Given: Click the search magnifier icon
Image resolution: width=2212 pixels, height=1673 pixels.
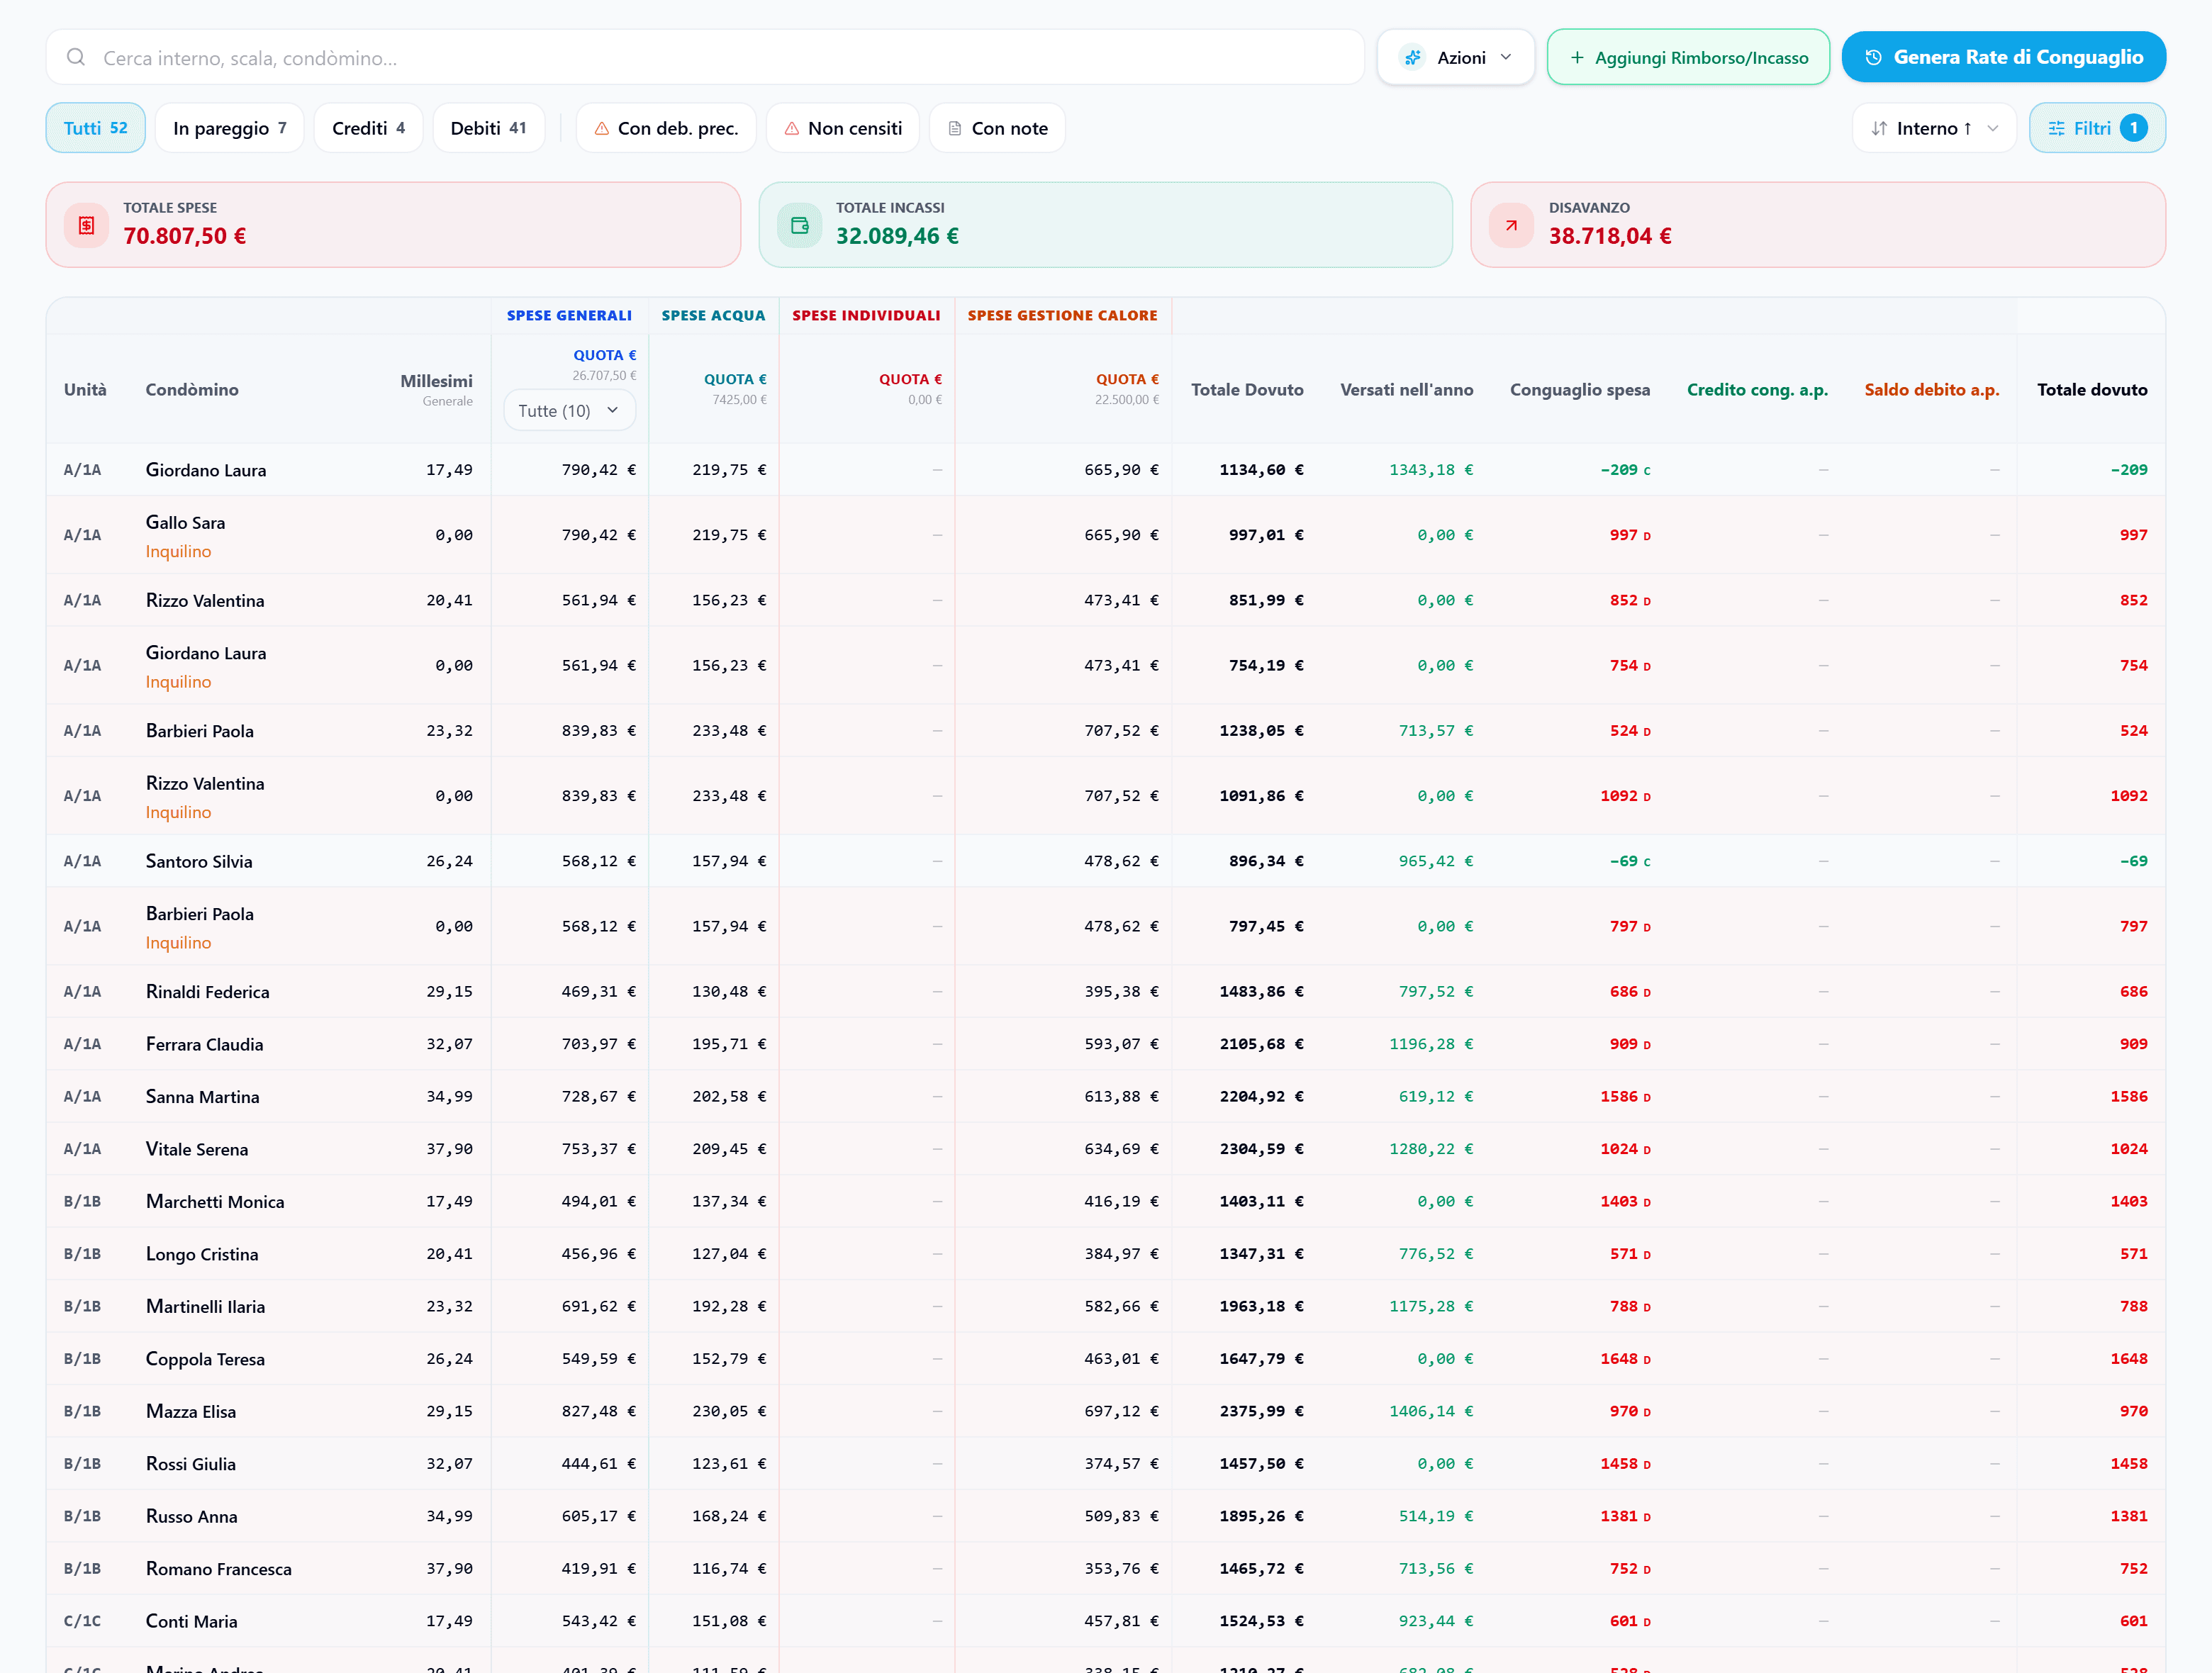Looking at the screenshot, I should pos(76,57).
